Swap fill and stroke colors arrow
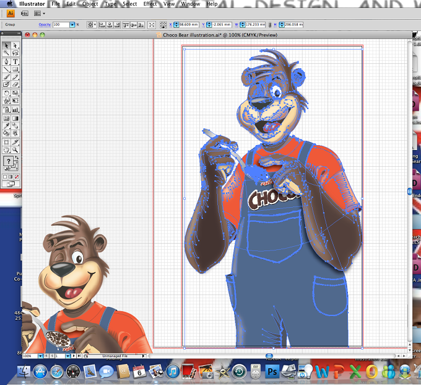This screenshot has height=385, width=421. pos(17,157)
